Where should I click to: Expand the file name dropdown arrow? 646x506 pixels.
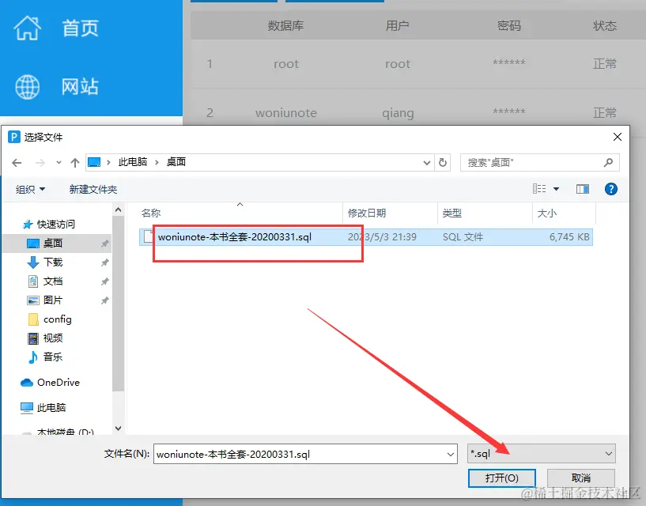click(451, 454)
